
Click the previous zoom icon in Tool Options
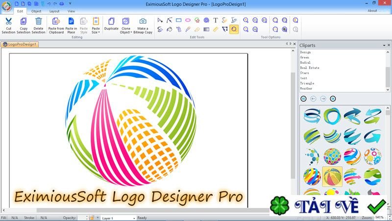click(x=295, y=20)
